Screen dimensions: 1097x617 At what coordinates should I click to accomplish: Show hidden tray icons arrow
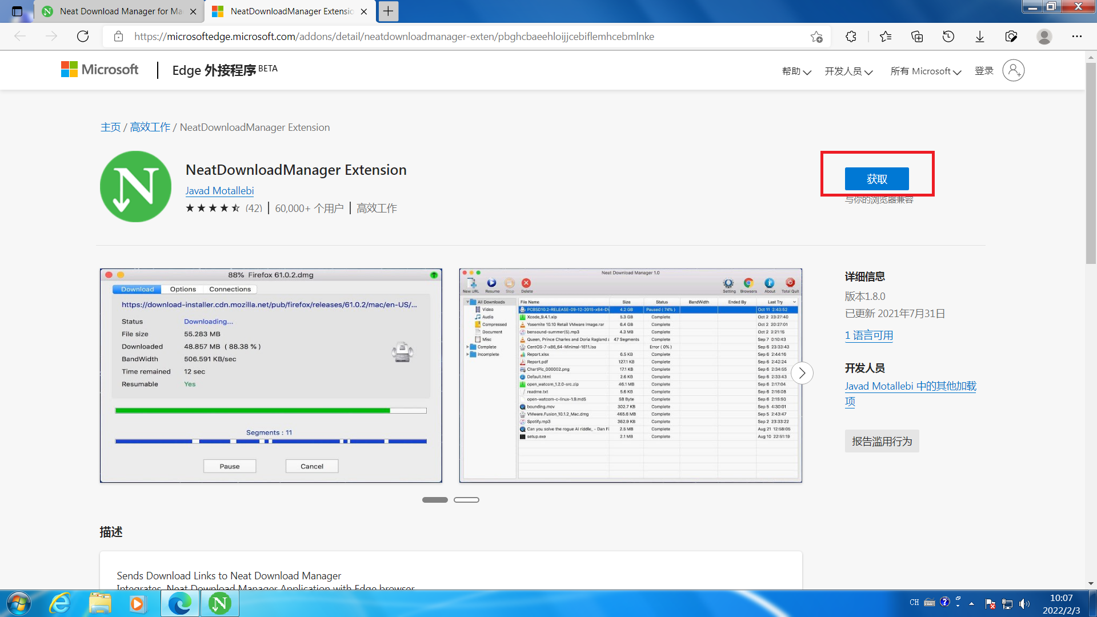point(971,604)
